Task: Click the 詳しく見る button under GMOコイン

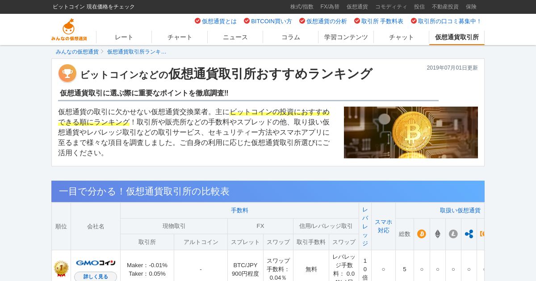Action: 96,277
